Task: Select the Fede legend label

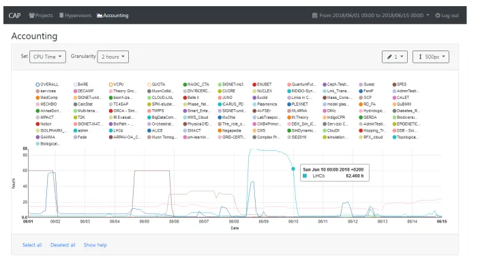Action: 82,137
